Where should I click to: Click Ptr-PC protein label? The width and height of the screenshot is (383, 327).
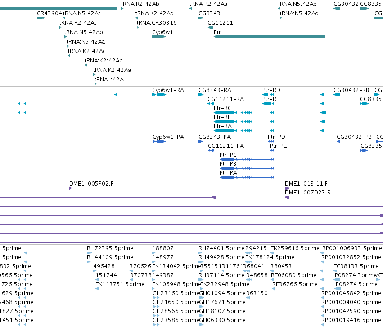[228, 155]
